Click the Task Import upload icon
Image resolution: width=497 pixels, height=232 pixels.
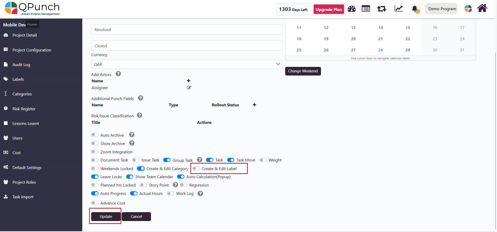[6, 196]
